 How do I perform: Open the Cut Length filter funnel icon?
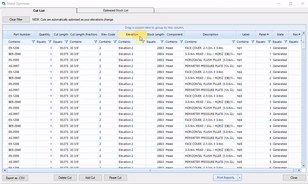click(x=66, y=42)
